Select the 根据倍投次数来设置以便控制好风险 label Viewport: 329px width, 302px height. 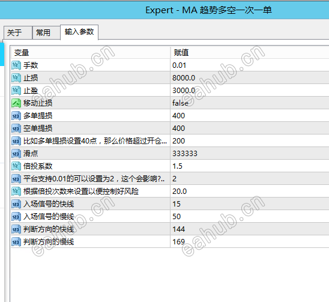81,191
